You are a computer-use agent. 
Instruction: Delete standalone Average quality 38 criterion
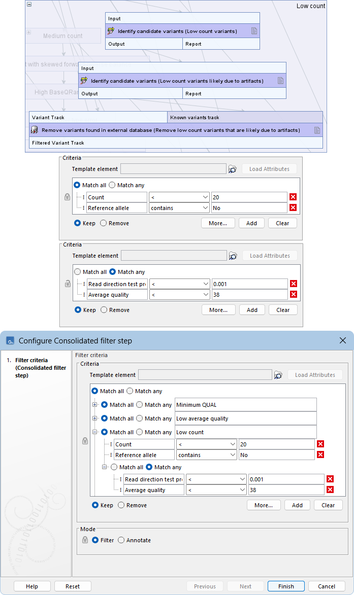point(293,294)
